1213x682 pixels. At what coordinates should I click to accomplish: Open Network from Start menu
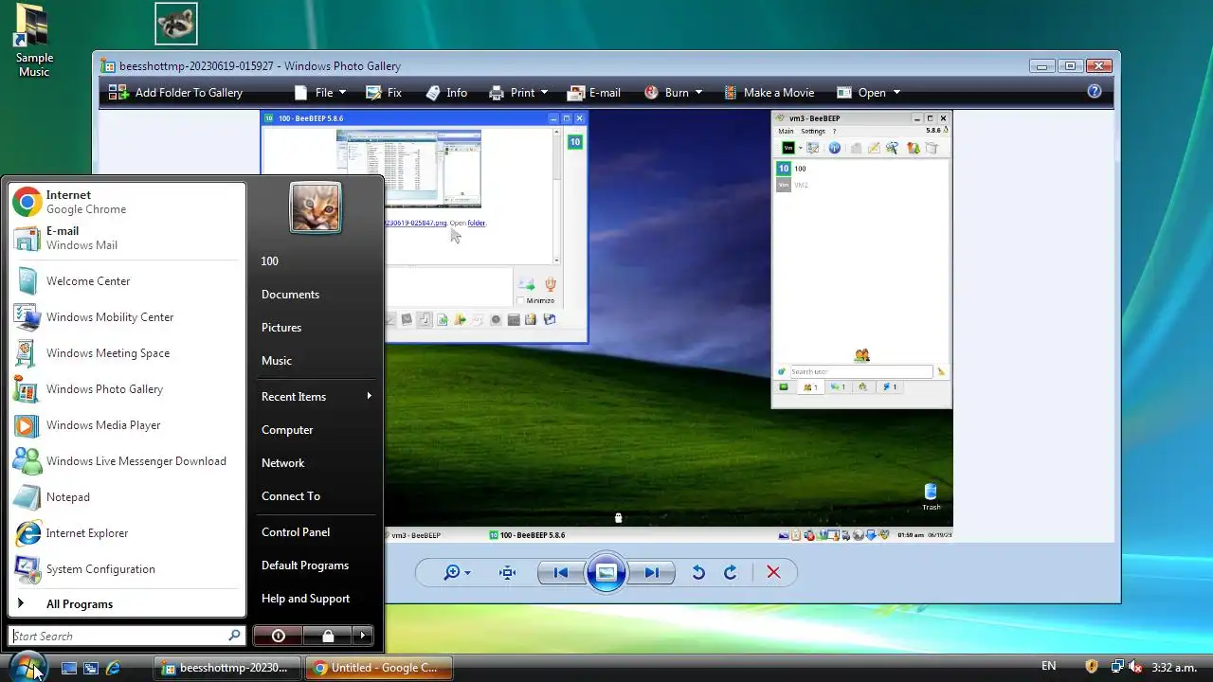315,463
